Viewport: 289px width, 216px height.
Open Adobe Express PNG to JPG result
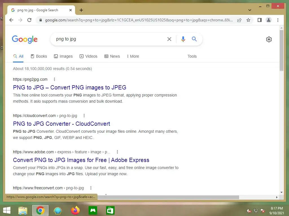coord(81,160)
